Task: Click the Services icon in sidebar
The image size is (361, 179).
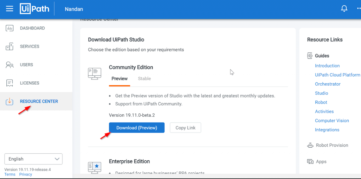Action: point(10,47)
